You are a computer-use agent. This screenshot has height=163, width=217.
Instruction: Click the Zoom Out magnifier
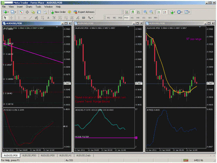(151, 12)
